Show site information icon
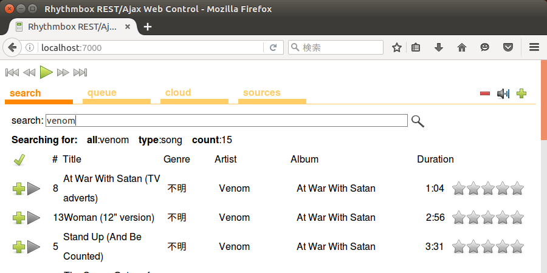This screenshot has width=547, height=273. click(30, 47)
